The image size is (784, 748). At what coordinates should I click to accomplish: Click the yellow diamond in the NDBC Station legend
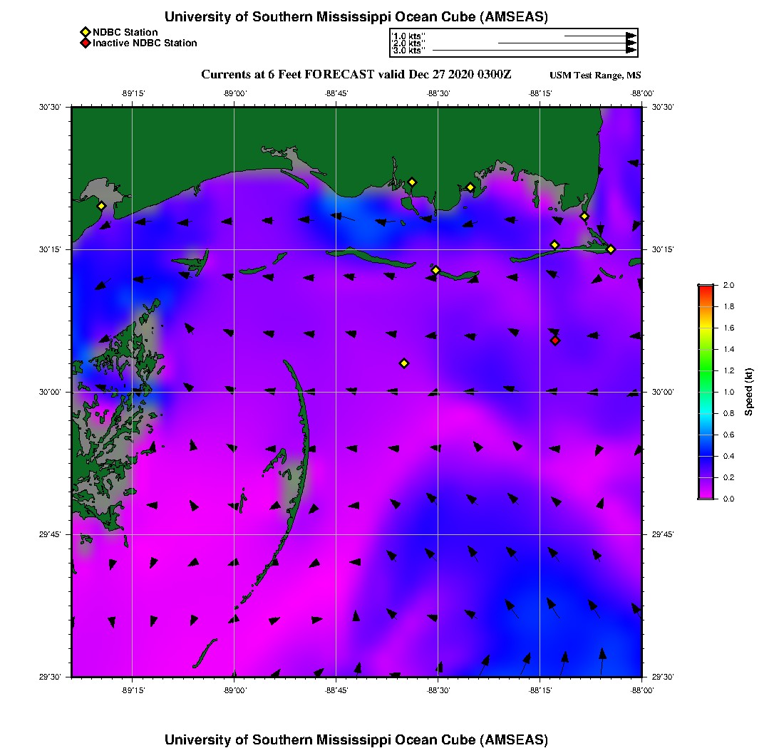click(x=85, y=32)
